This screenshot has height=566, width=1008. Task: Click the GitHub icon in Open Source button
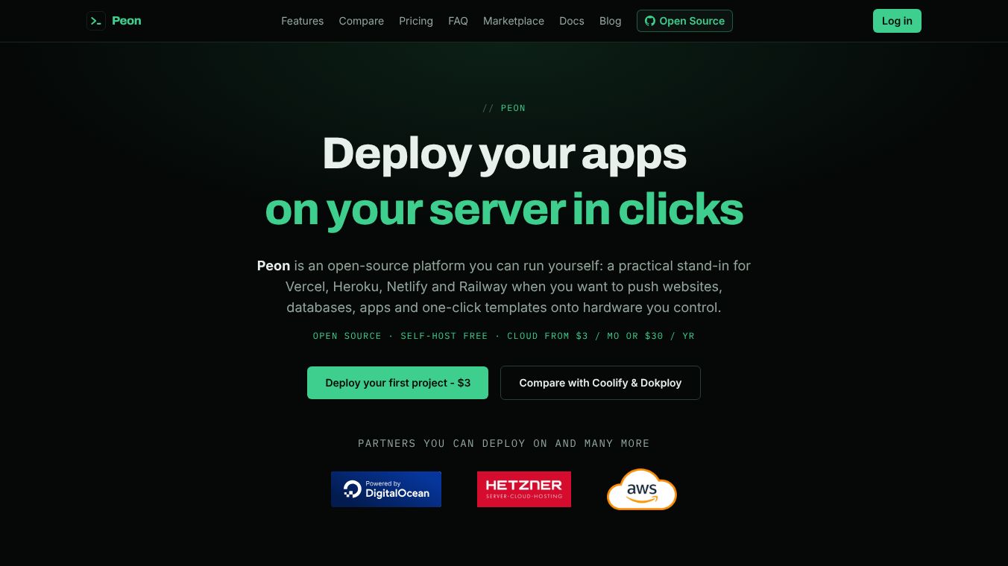pos(650,21)
